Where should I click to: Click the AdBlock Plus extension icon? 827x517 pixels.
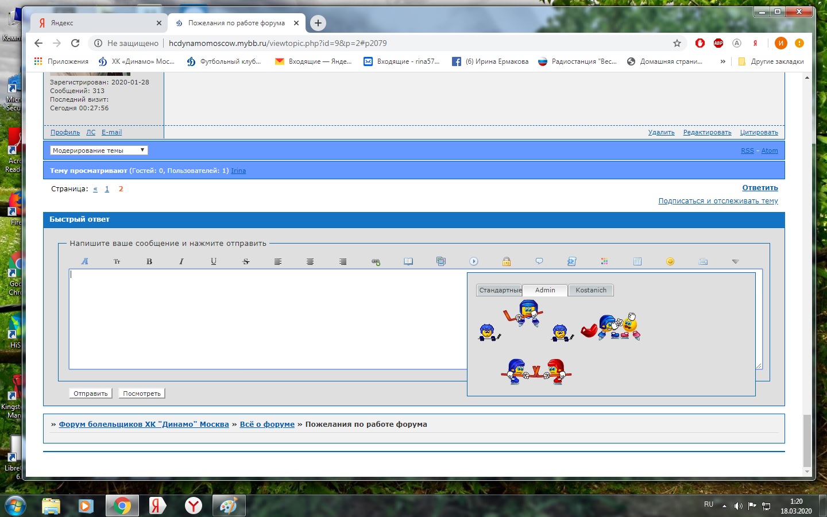point(718,43)
